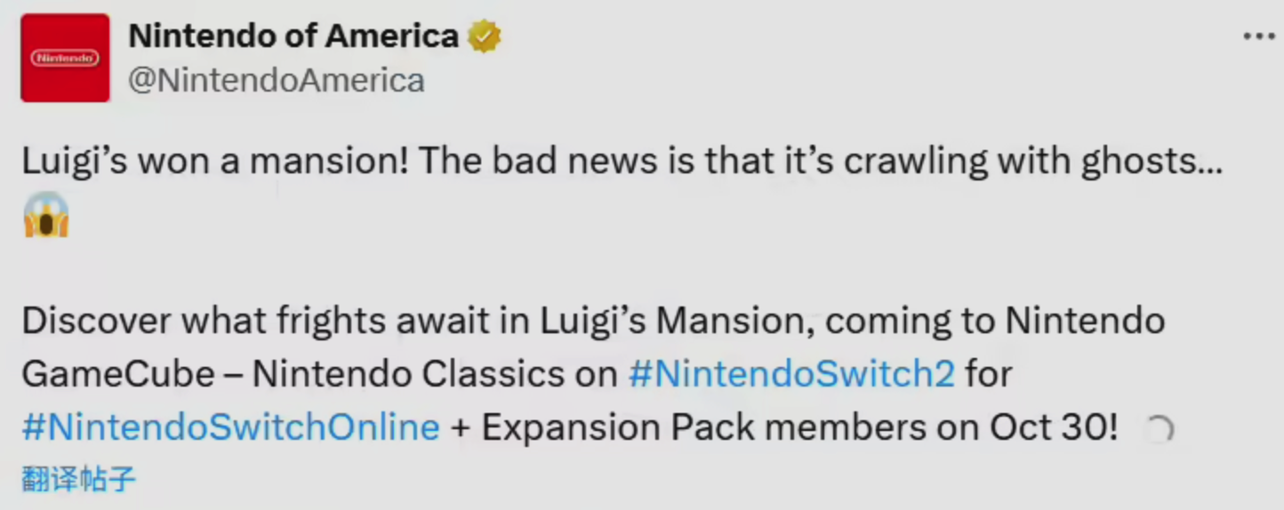Open the Nintendo of America display name
1284x510 pixels.
pyautogui.click(x=293, y=36)
